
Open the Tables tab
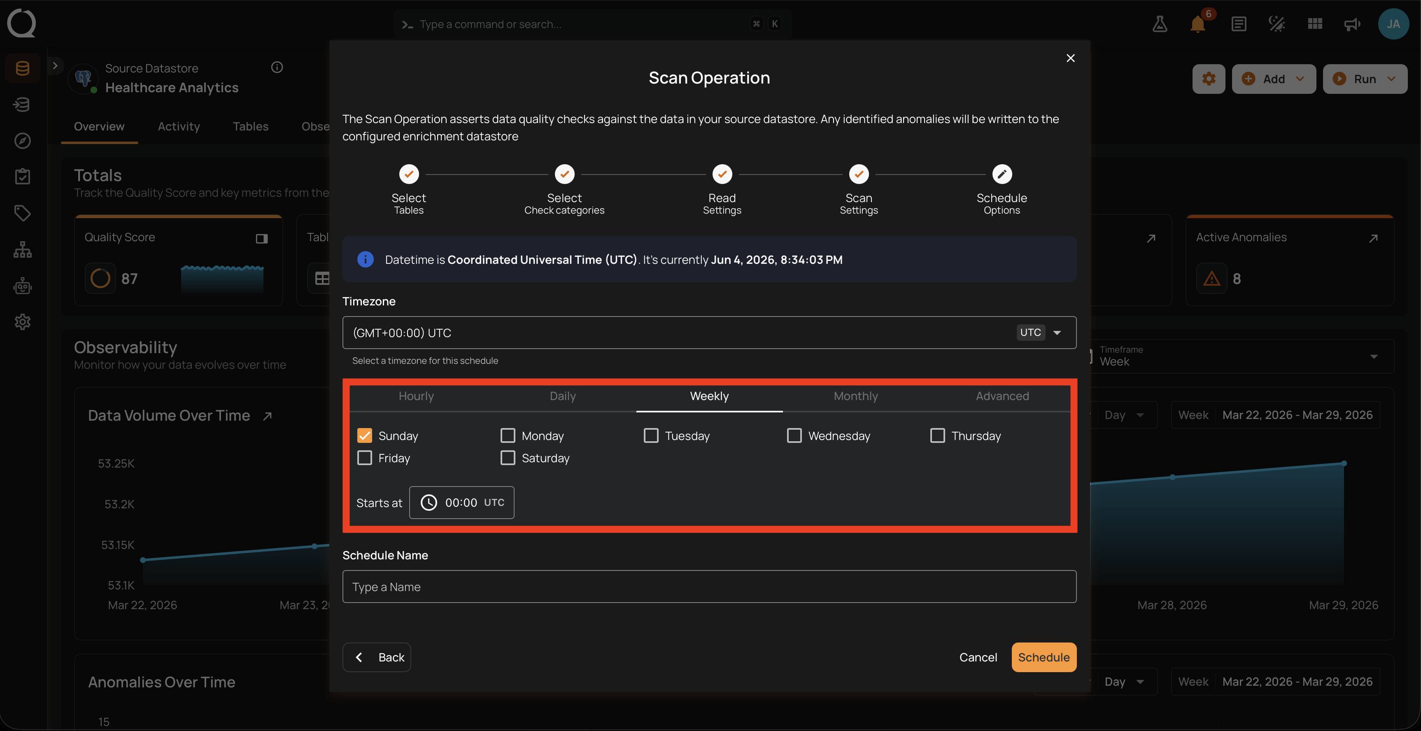point(250,126)
